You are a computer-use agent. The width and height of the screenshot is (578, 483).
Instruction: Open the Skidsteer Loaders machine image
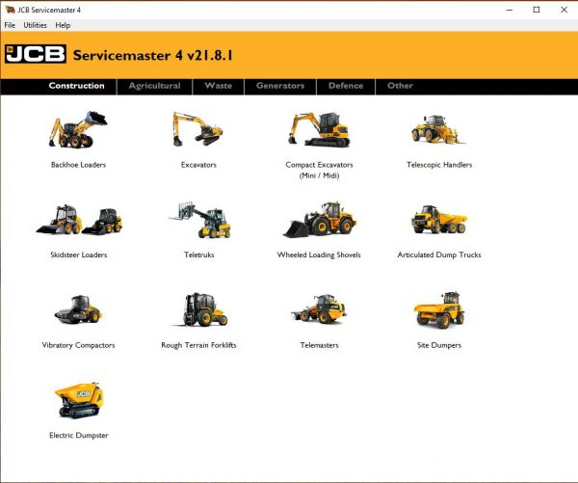[x=79, y=220]
